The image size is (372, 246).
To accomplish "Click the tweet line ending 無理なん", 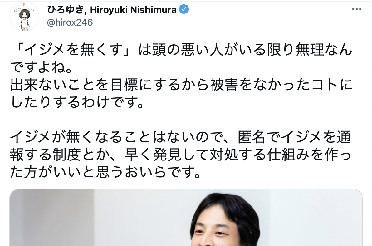I will click(x=181, y=50).
